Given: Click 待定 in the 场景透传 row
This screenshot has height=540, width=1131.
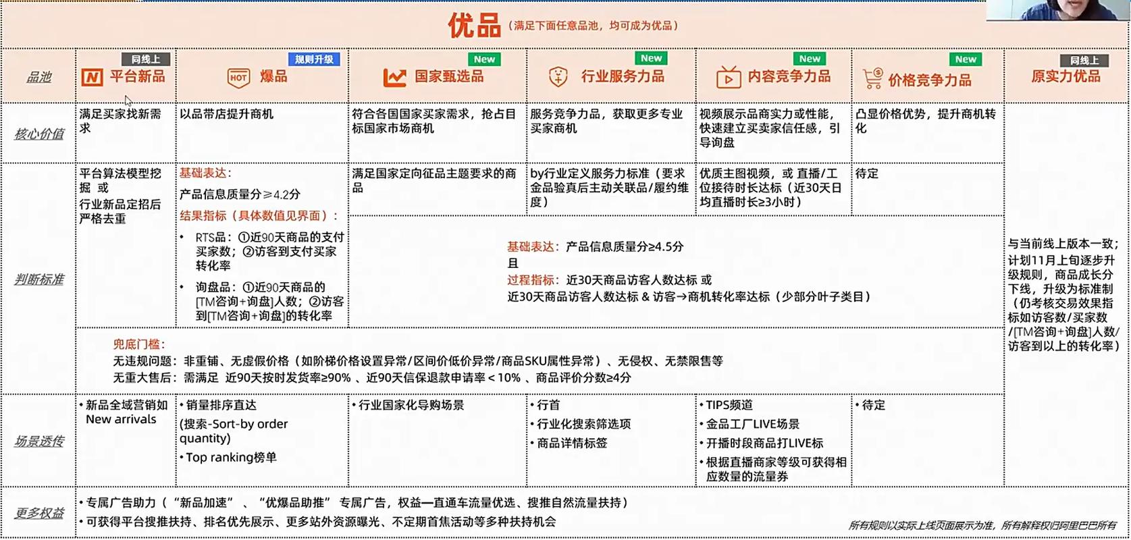Looking at the screenshot, I should 870,405.
